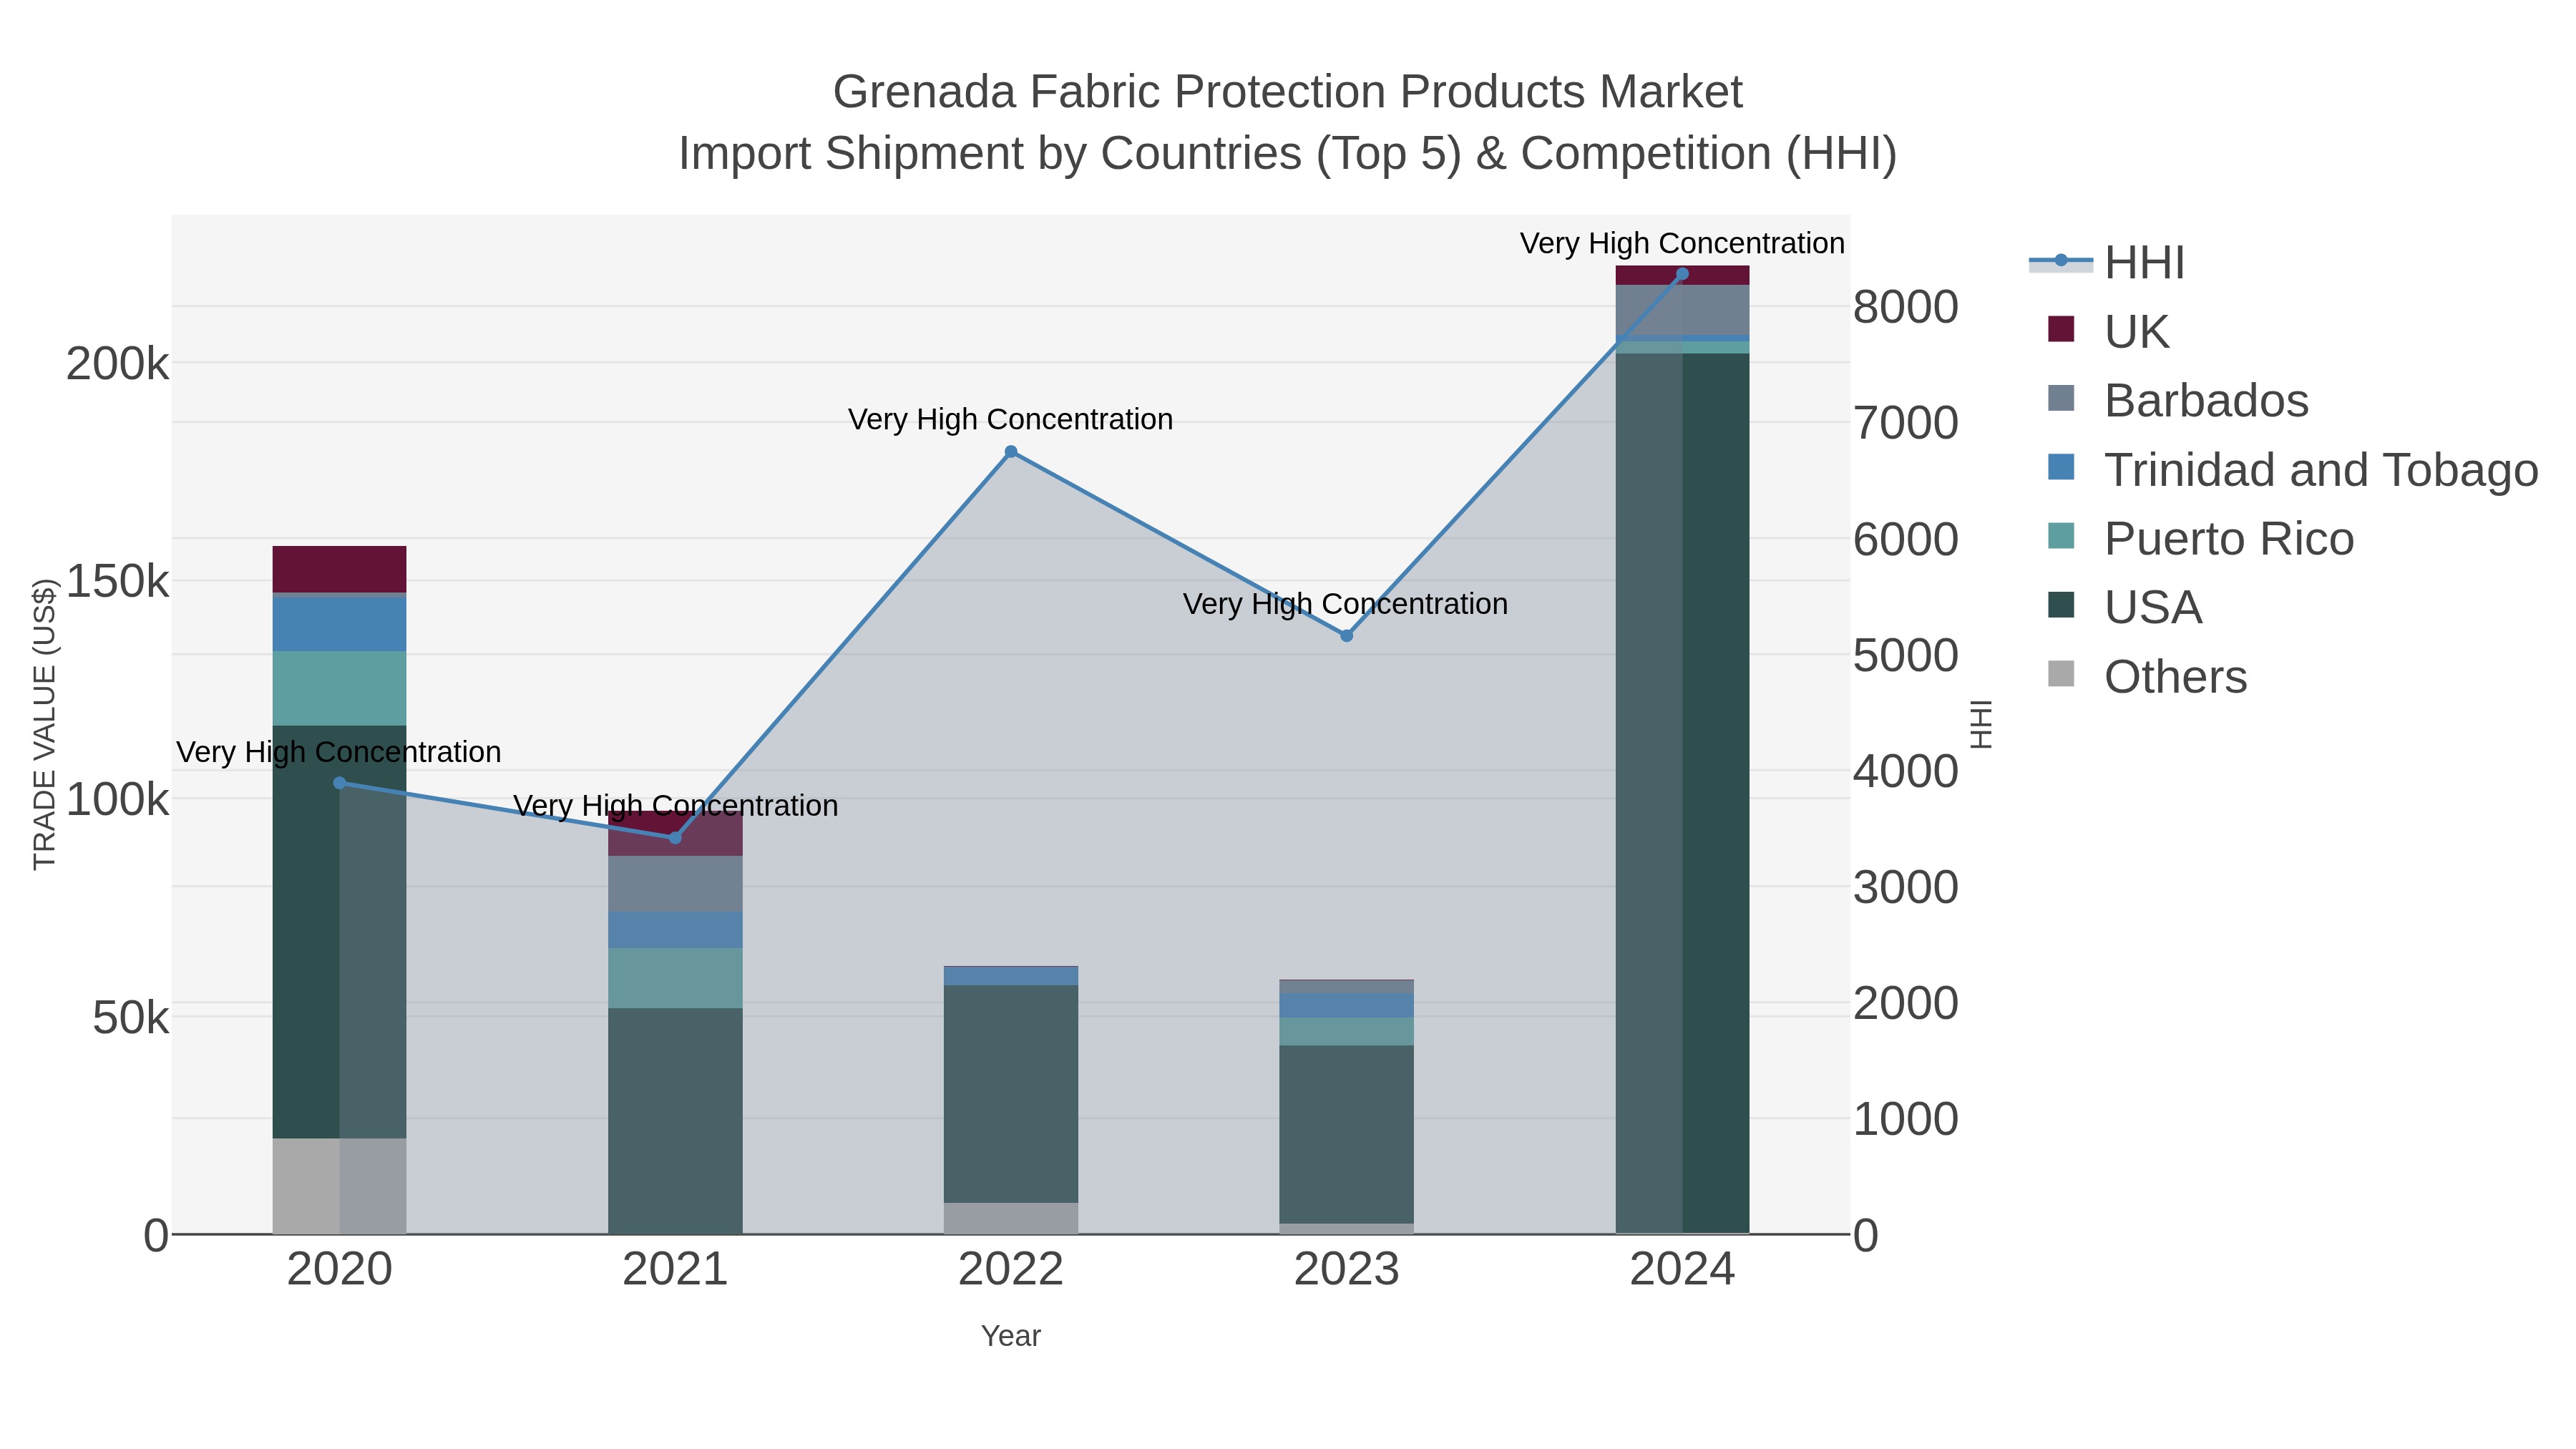Select the 2020 HHI data point
Screen dimensions: 2576x1449
340,783
